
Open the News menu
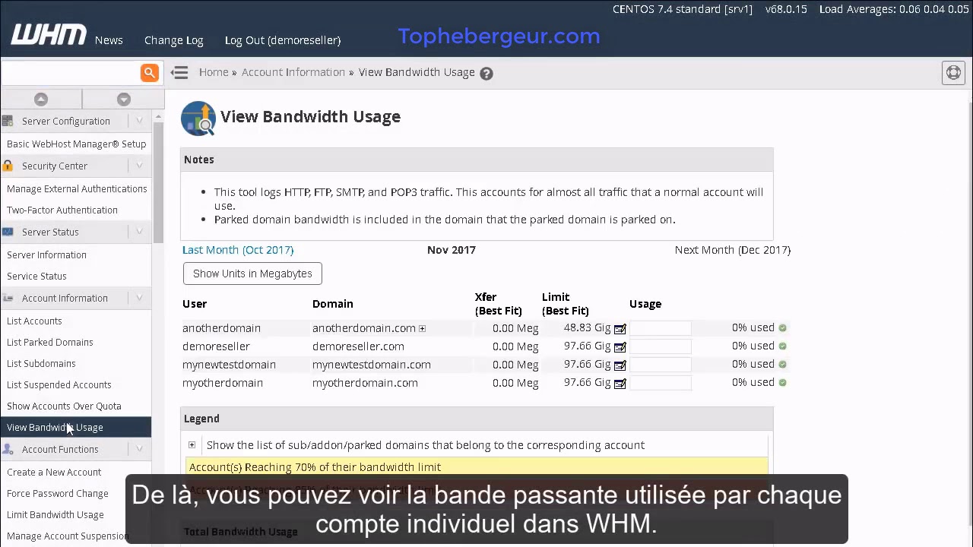(108, 40)
